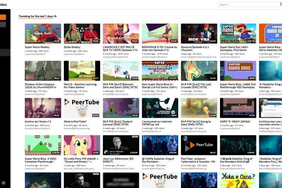Image resolution: width=282 pixels, height=188 pixels.
Task: Open the Super Mario Medley thumbnail
Action: click(x=43, y=33)
